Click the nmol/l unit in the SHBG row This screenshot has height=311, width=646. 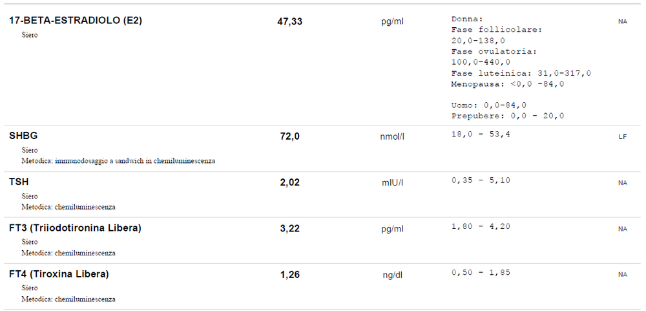pos(392,136)
